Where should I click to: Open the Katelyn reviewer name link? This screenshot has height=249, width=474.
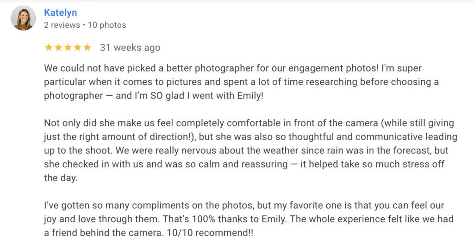[61, 12]
